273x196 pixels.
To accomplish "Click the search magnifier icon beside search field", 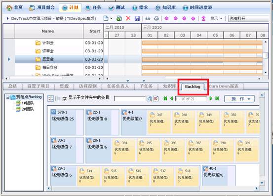I will [x=149, y=99].
